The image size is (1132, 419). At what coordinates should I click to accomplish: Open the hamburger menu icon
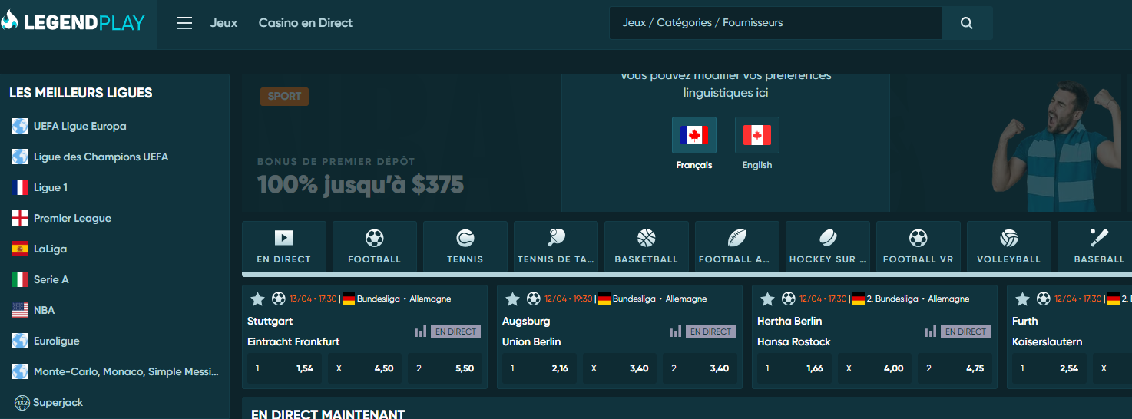[184, 23]
